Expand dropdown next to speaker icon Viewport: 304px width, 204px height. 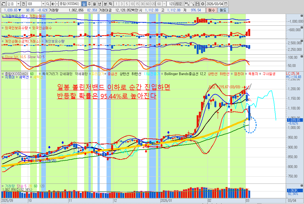57,4
